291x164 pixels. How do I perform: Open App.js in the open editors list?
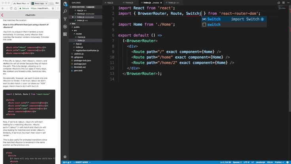click(x=86, y=10)
